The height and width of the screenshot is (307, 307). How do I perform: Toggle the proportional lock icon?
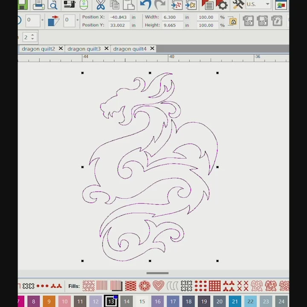coord(232,21)
